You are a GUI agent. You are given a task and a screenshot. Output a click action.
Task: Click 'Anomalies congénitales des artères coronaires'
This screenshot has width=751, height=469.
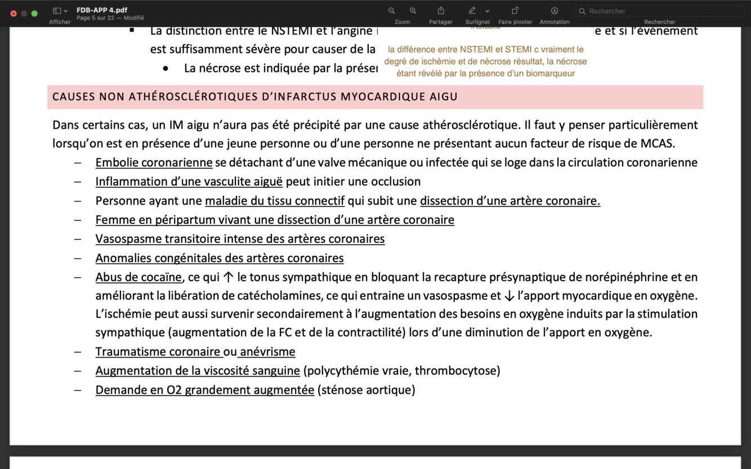pos(220,258)
